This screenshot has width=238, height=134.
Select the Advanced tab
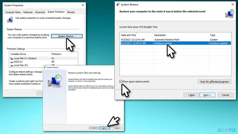tap(40, 12)
